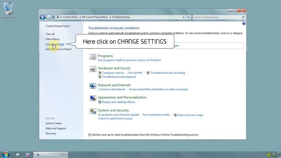Click the shield icon beside Configure a device
The height and width of the screenshot is (158, 281).
[x=100, y=73]
